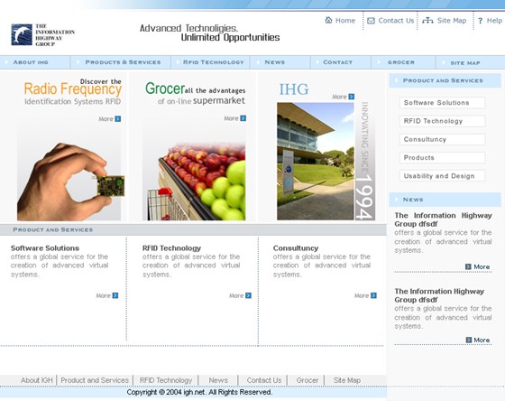This screenshot has width=505, height=401.
Task: Open the News menu item in navigation bar
Action: (x=275, y=62)
